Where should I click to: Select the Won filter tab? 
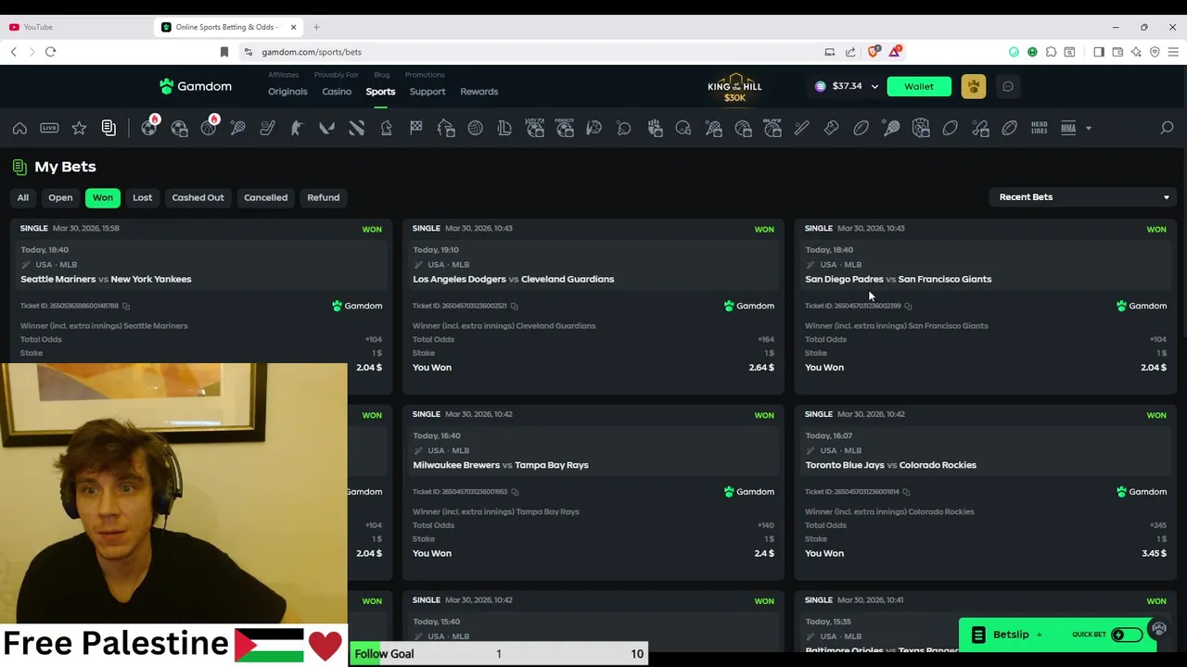coord(102,197)
